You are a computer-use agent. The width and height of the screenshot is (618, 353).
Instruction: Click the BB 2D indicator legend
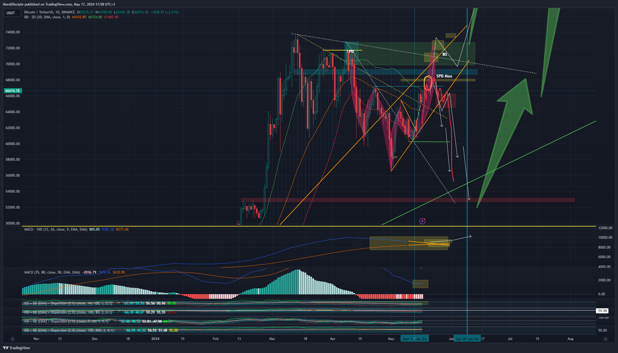point(47,17)
